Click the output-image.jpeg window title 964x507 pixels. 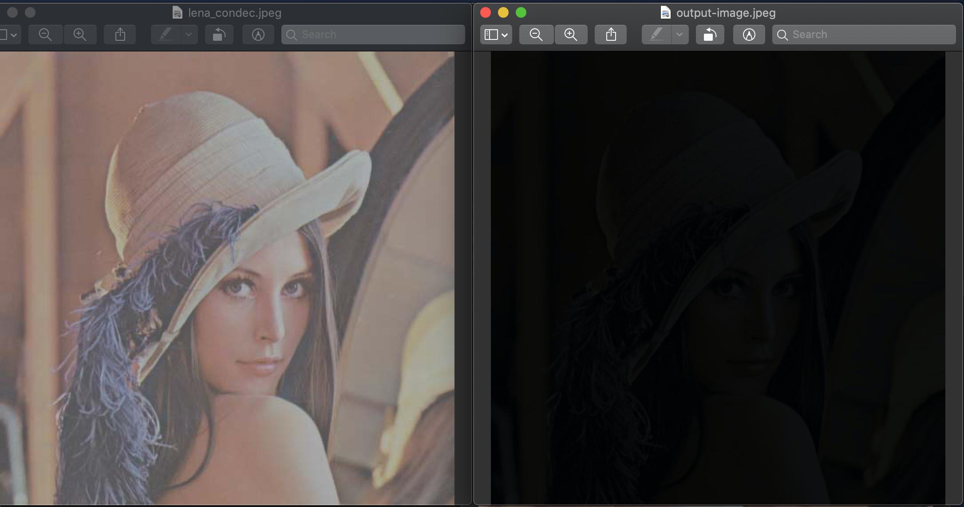pos(726,13)
